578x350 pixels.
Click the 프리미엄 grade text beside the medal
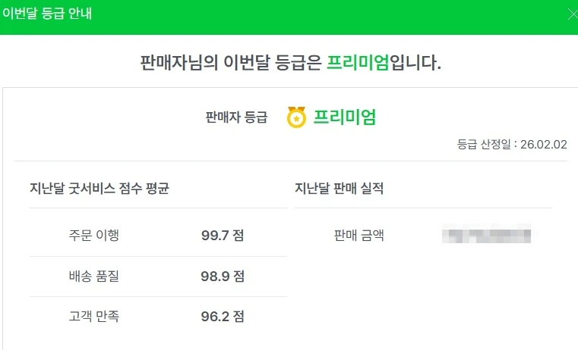pyautogui.click(x=345, y=117)
